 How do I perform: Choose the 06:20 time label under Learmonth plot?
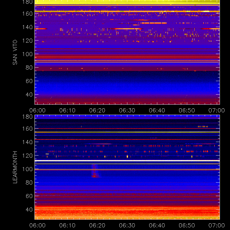point(97,225)
